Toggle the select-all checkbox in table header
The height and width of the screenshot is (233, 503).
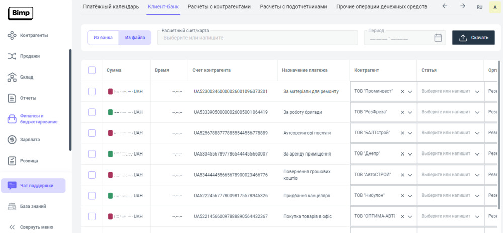tap(92, 70)
